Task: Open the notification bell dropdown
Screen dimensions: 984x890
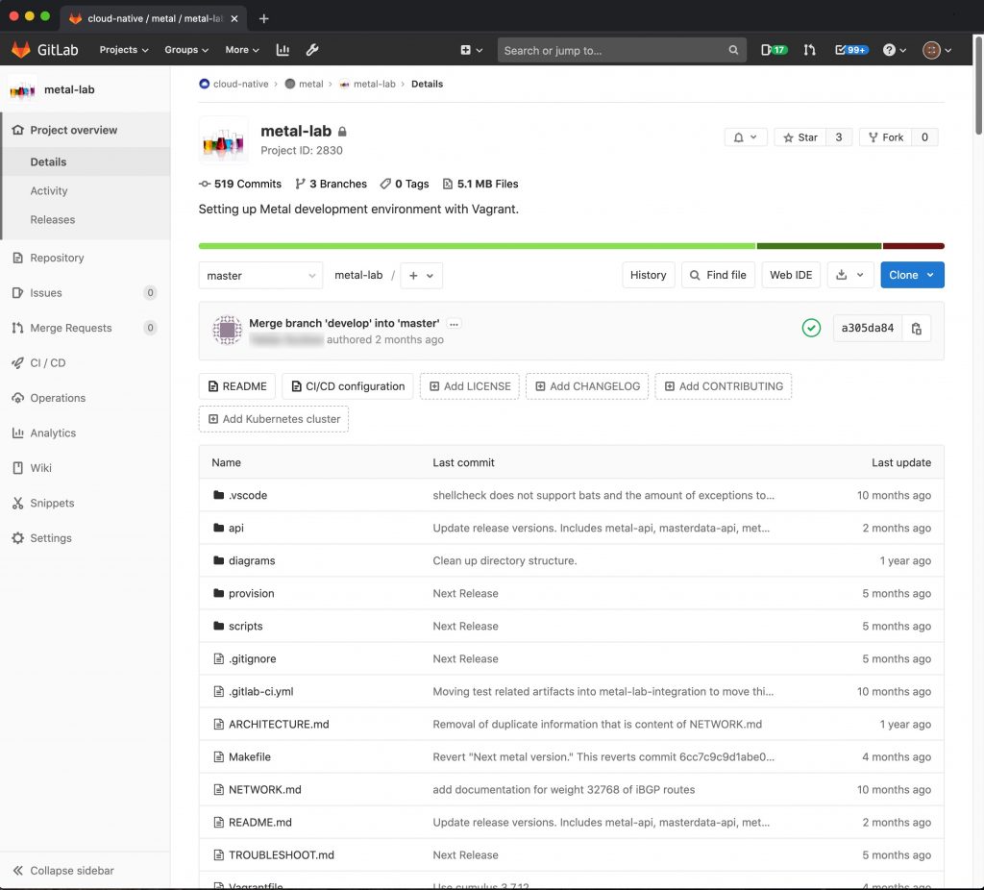Action: click(x=745, y=136)
